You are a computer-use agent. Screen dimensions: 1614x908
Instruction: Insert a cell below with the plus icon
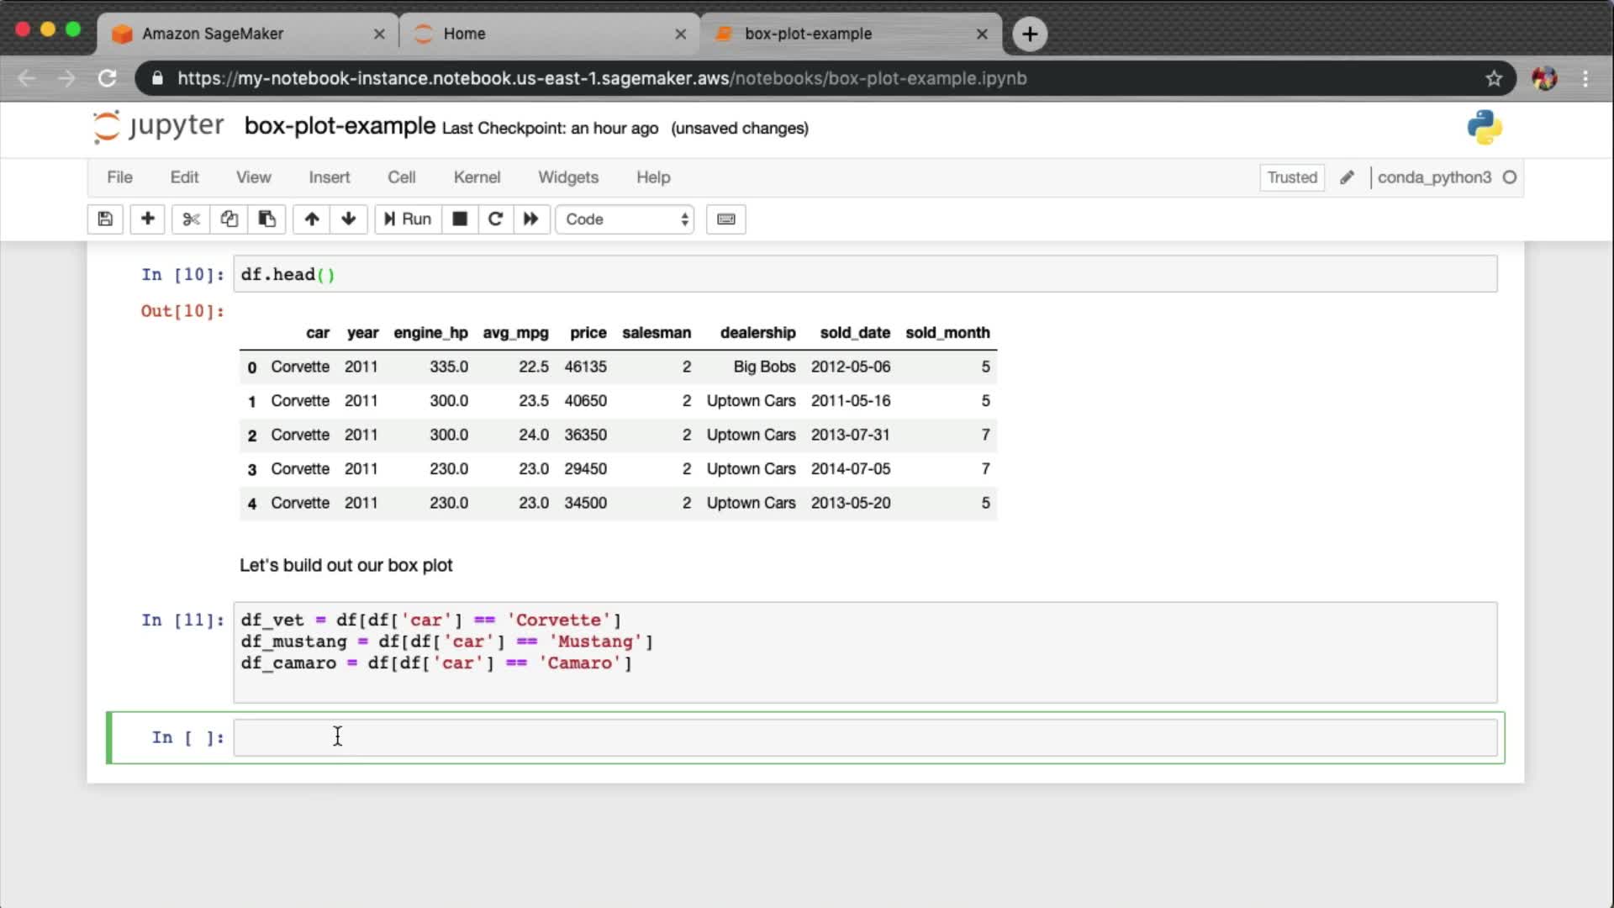coord(147,219)
